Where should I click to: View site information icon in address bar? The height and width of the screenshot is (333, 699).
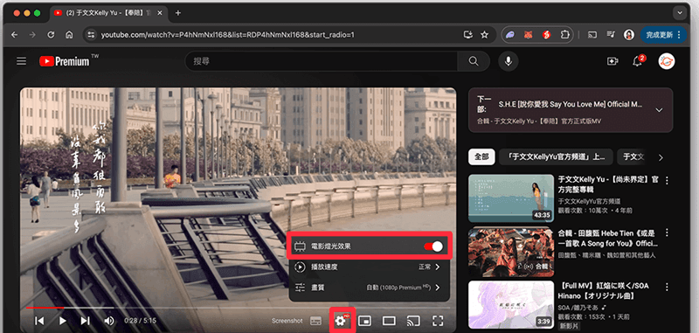tap(91, 35)
